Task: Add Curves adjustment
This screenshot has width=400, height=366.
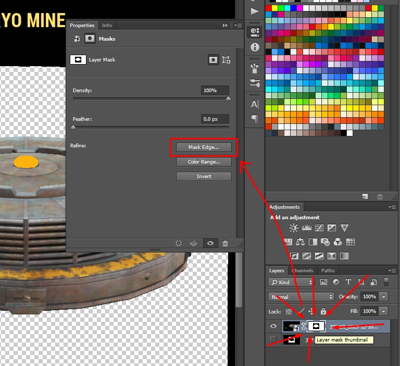Action: coord(319,228)
